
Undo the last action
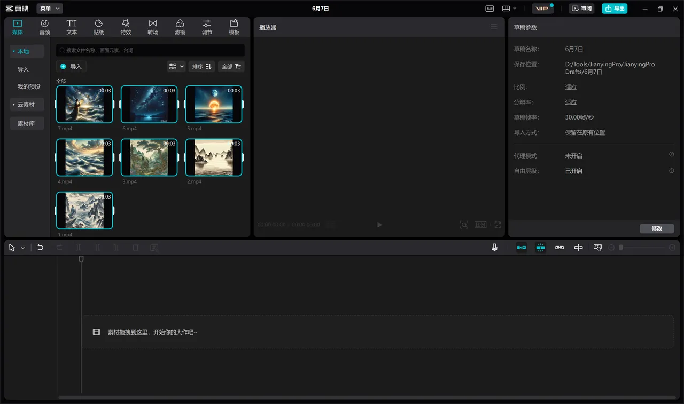click(40, 248)
